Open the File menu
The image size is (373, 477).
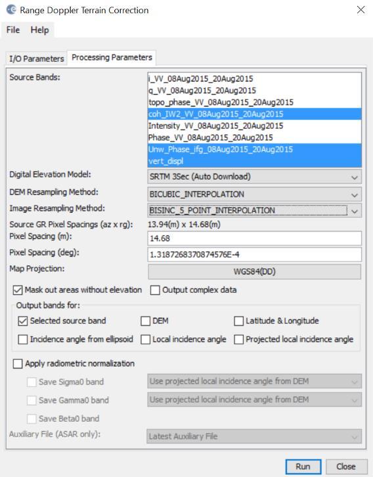[x=13, y=30]
